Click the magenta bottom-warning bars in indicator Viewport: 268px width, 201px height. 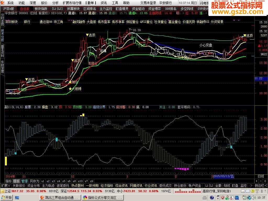pos(182,169)
